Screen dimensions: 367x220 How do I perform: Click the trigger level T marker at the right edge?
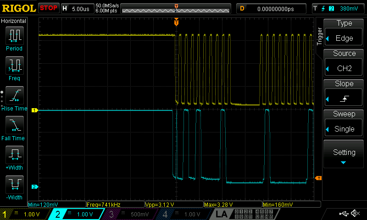[x=318, y=178]
